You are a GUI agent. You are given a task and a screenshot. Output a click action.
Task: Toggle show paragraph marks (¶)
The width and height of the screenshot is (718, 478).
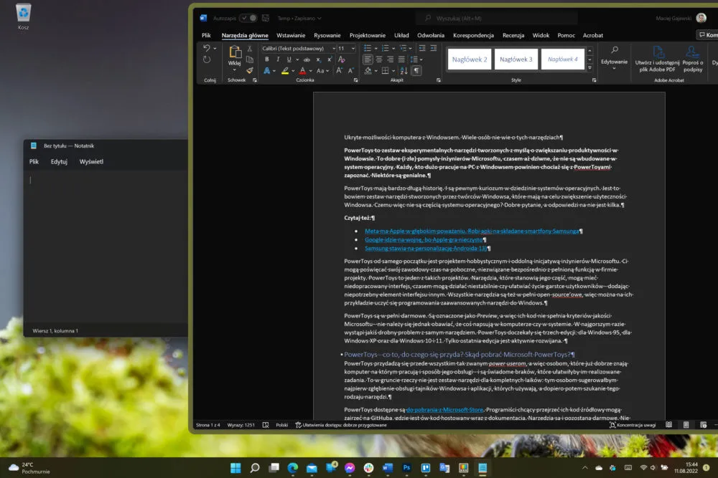pos(416,70)
